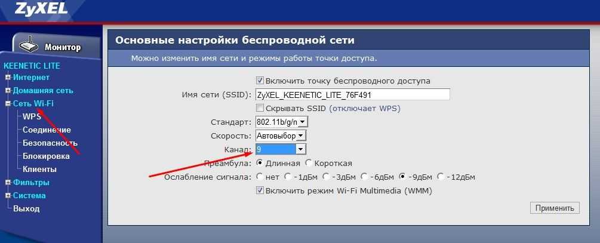Open the Стандарт 802.11b/g/n dropdown
This screenshot has height=243, width=600.
[281, 122]
